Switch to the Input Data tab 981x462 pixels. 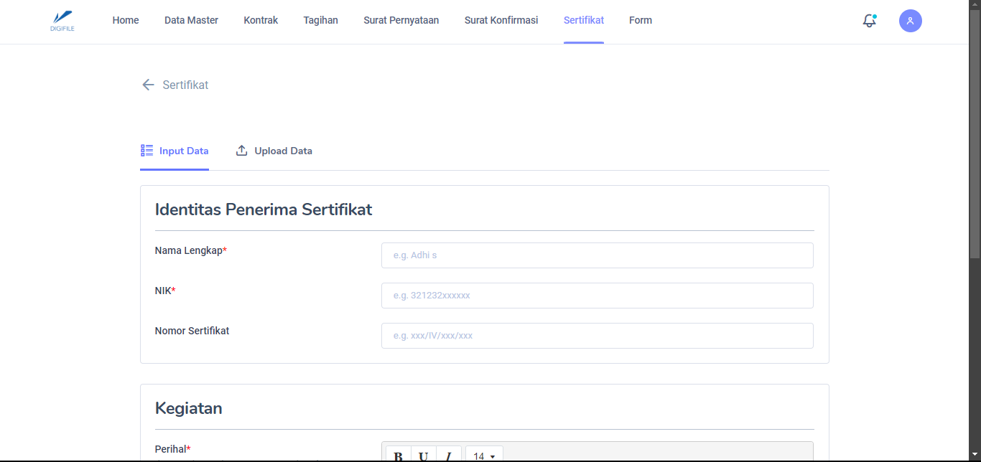click(x=175, y=151)
